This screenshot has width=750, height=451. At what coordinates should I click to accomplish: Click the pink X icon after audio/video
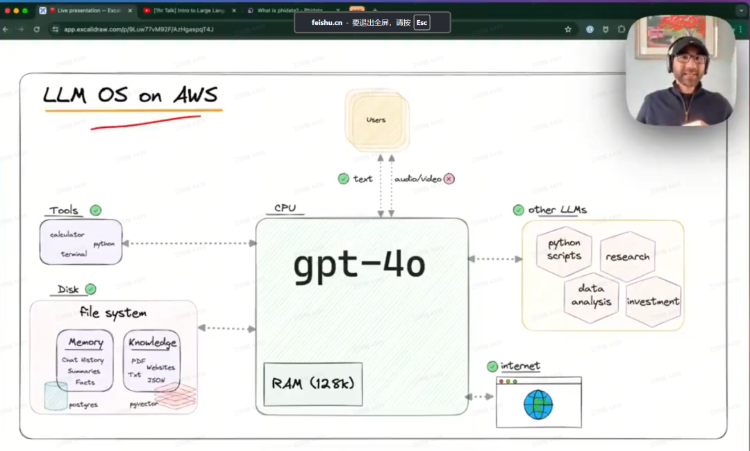click(449, 179)
